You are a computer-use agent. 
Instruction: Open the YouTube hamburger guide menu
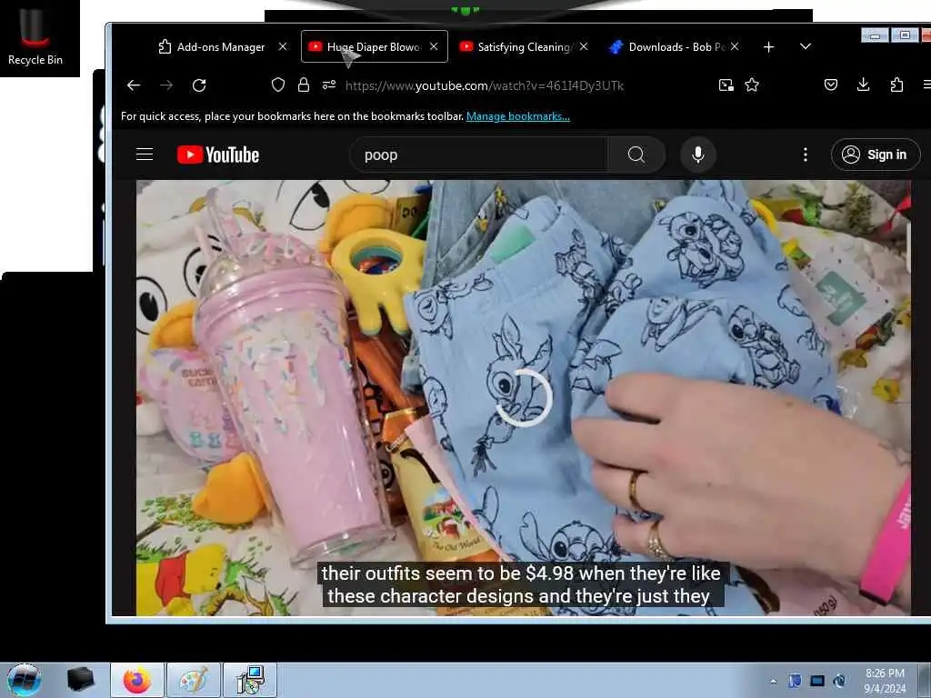[145, 155]
